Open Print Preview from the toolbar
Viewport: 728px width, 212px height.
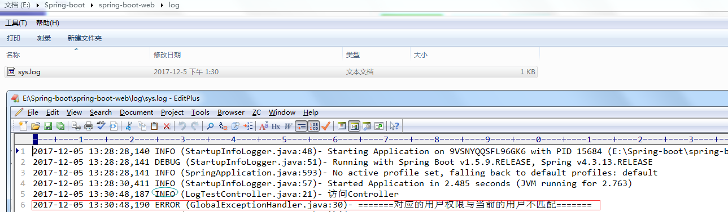point(76,126)
